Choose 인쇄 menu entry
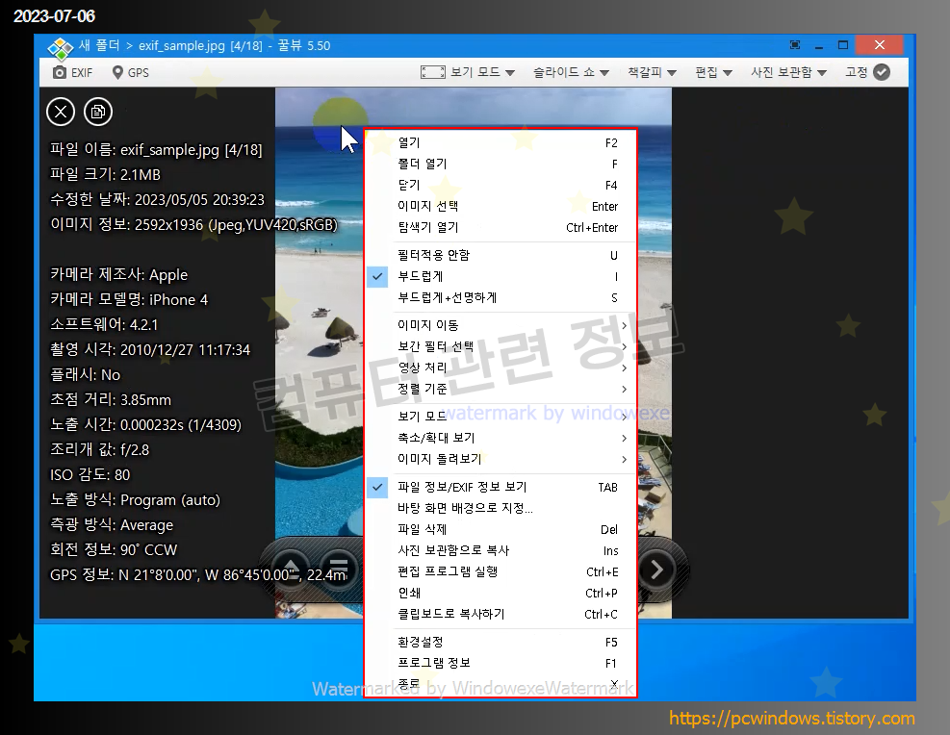This screenshot has height=735, width=950. click(501, 594)
